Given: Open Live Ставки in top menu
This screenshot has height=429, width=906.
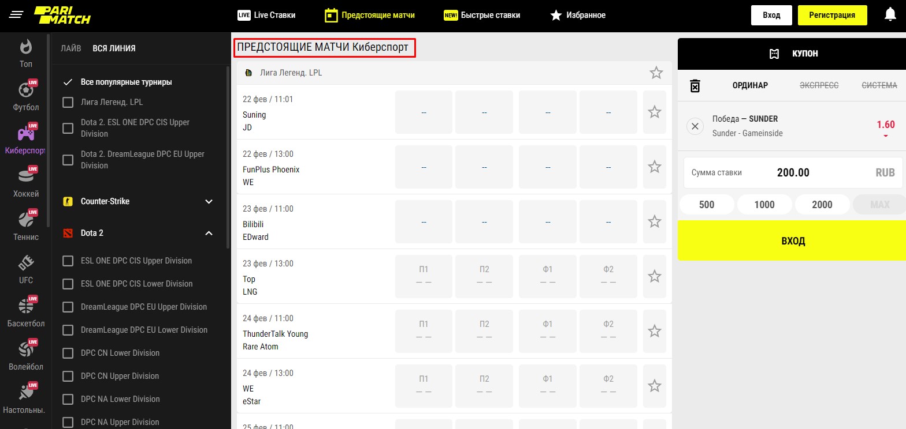Looking at the screenshot, I should pos(267,15).
